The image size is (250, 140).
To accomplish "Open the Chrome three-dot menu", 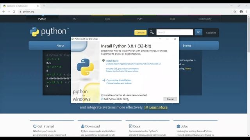I will click(x=246, y=12).
